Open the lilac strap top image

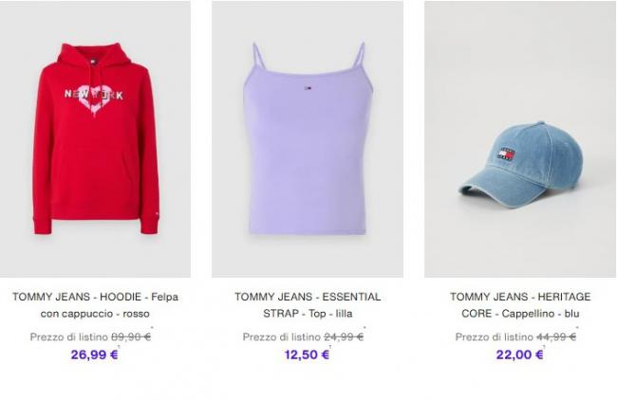308,138
